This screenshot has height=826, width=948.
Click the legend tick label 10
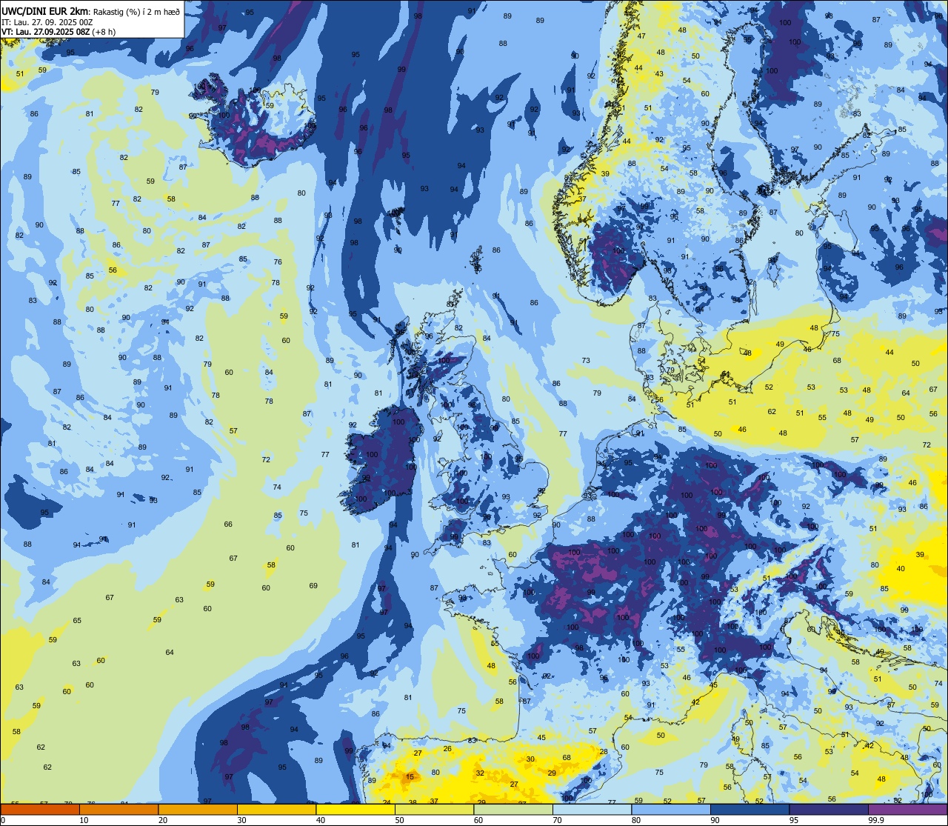[84, 820]
